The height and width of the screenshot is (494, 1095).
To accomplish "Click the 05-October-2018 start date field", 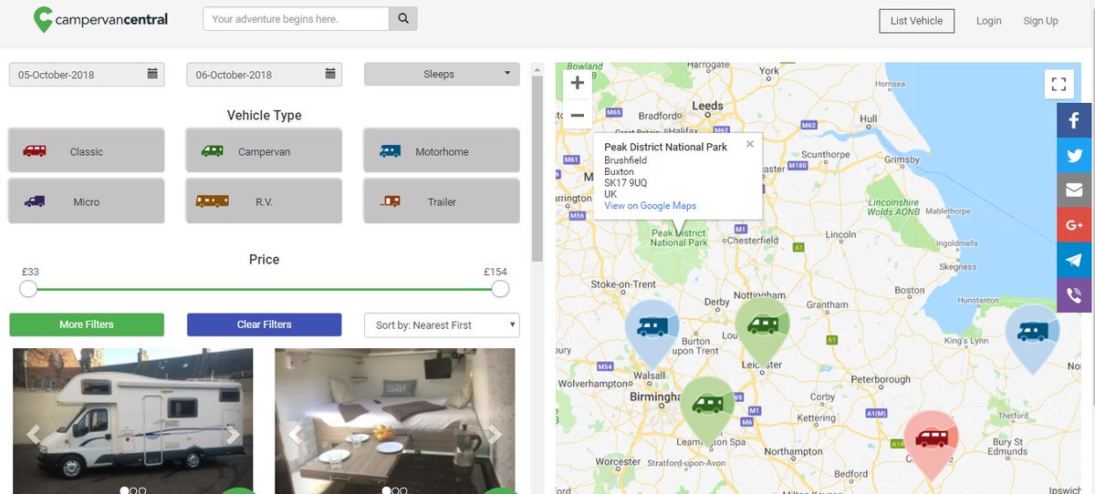I will [x=87, y=75].
